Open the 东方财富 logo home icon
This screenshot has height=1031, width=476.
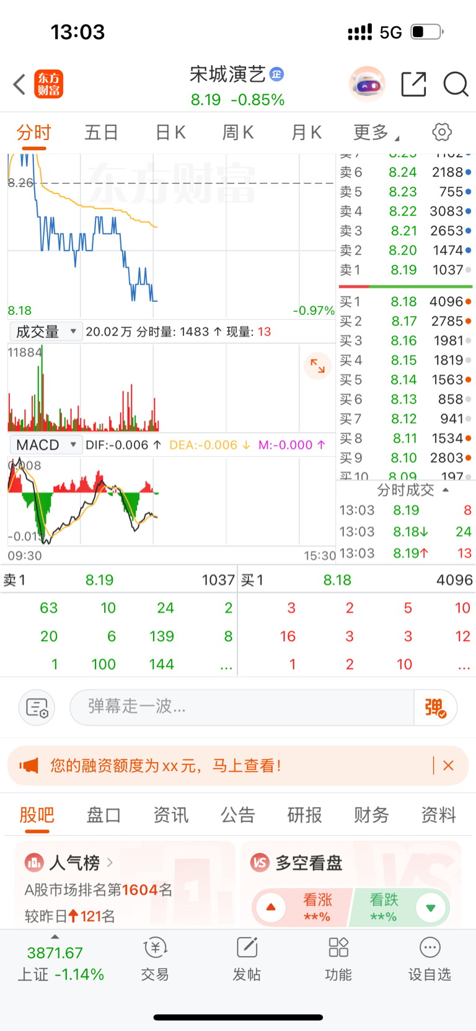click(x=49, y=84)
